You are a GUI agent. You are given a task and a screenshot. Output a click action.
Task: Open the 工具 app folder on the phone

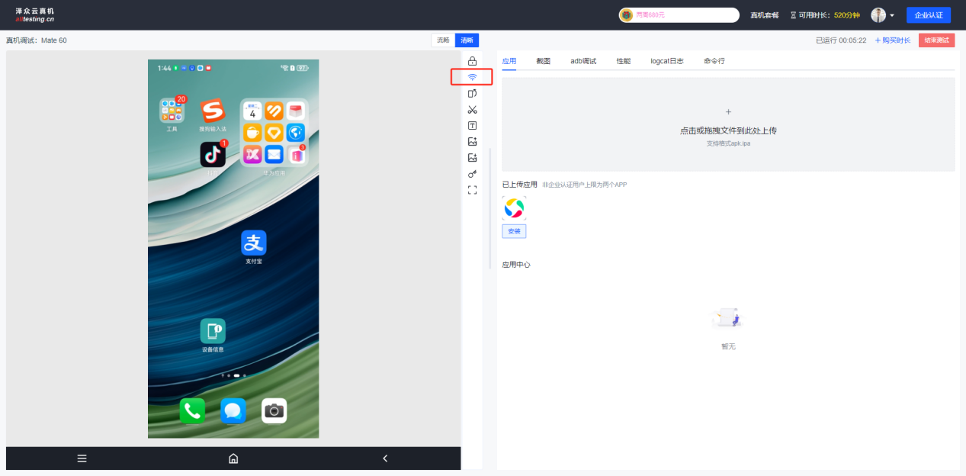pos(172,111)
